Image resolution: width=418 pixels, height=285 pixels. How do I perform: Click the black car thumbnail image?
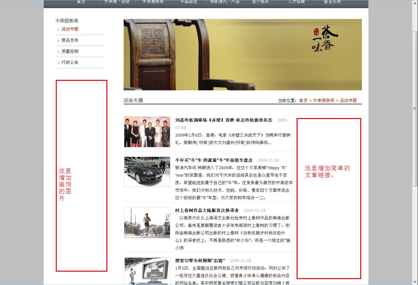147,172
